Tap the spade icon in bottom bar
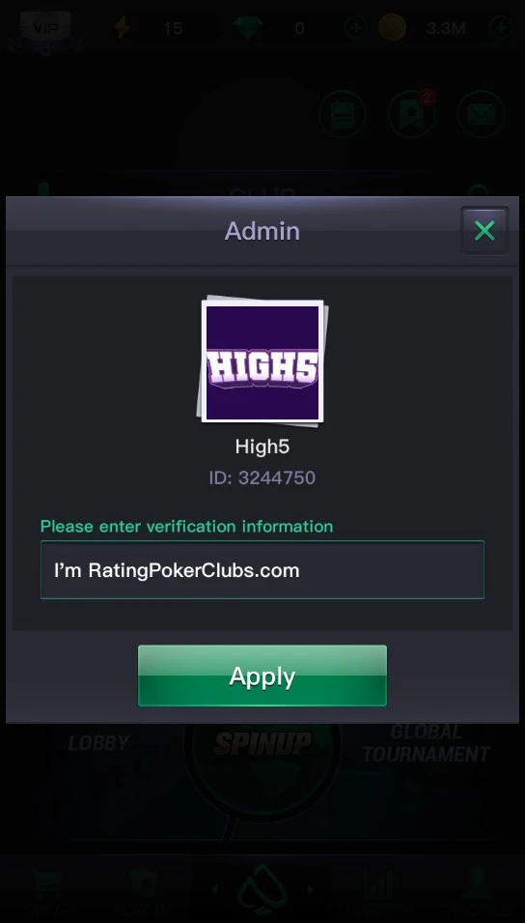Screen dimensions: 525x923 click(x=262, y=889)
